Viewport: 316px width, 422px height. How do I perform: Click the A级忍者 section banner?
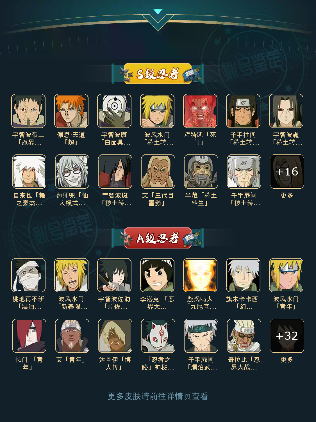(x=158, y=238)
